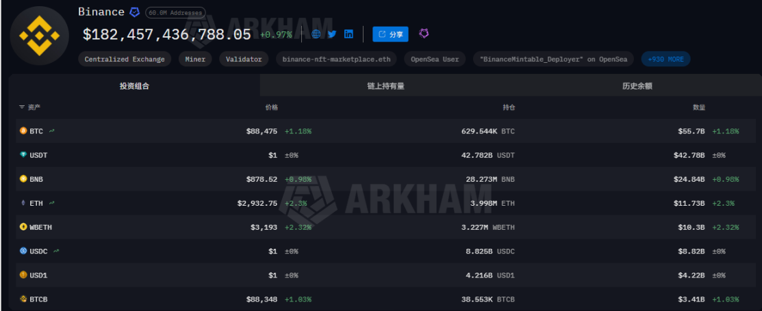Click the BTC coin icon
This screenshot has width=762, height=311.
[x=23, y=131]
